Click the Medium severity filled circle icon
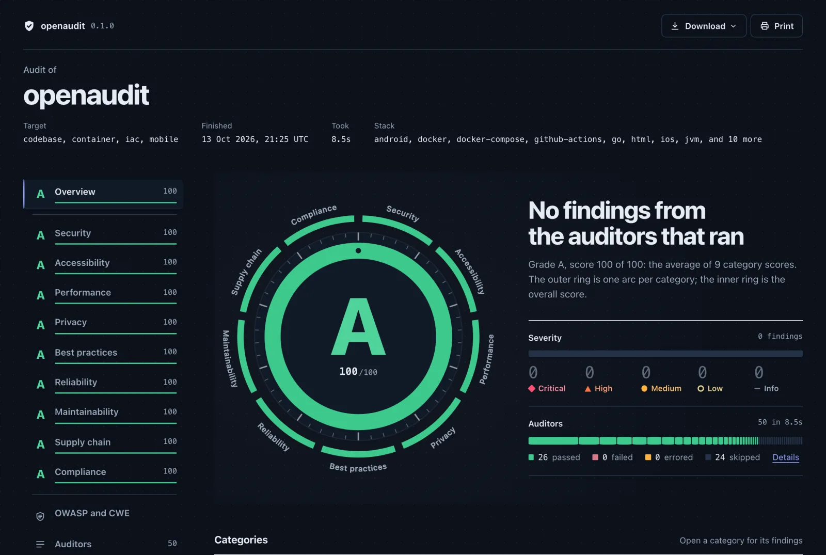Image resolution: width=826 pixels, height=555 pixels. pos(644,389)
